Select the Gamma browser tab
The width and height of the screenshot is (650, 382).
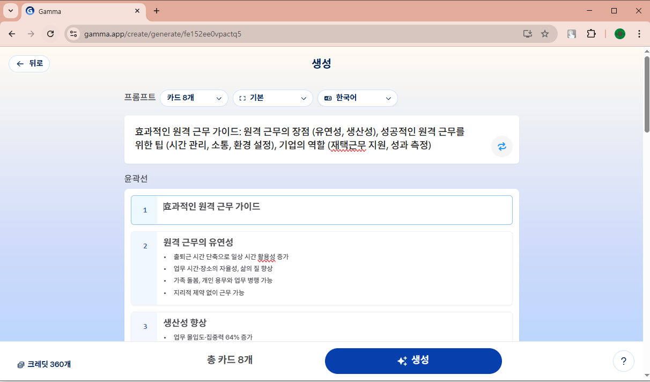(83, 11)
